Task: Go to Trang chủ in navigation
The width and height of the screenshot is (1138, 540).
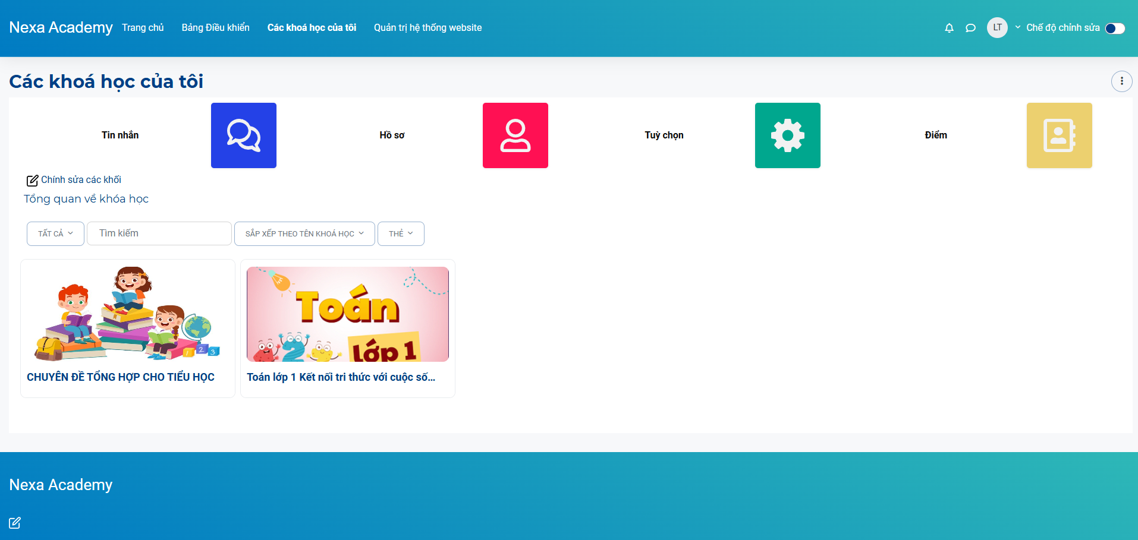Action: point(143,28)
